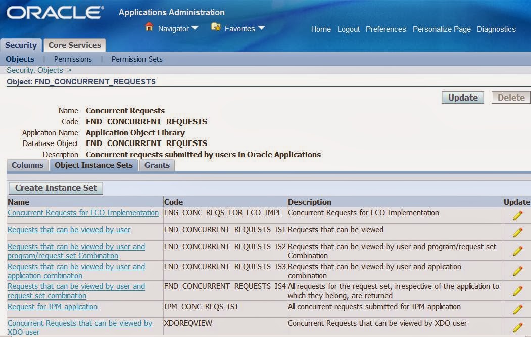Screen dimensions: 531x337
Task: Click the 'All concurrent requests submitted for IPM' description
Action: point(374,307)
